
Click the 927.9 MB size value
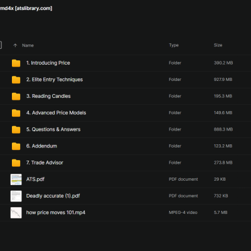coord(223,80)
